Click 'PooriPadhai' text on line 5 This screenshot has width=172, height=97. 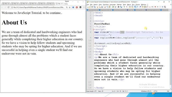(102, 24)
